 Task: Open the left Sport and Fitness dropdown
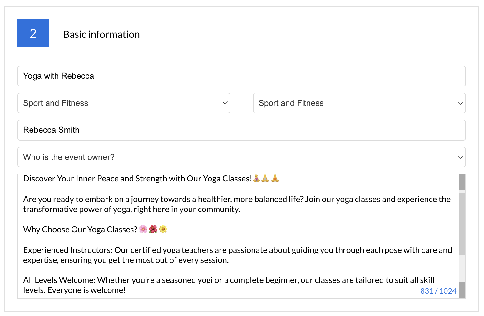(124, 103)
